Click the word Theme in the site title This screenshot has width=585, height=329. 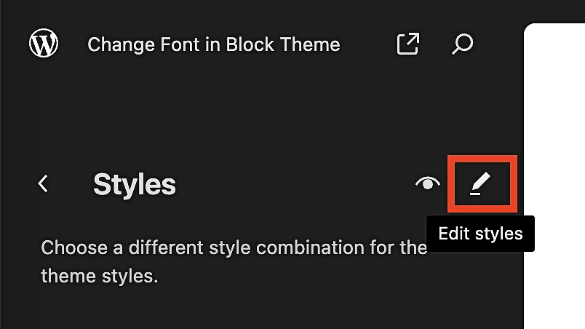[310, 44]
